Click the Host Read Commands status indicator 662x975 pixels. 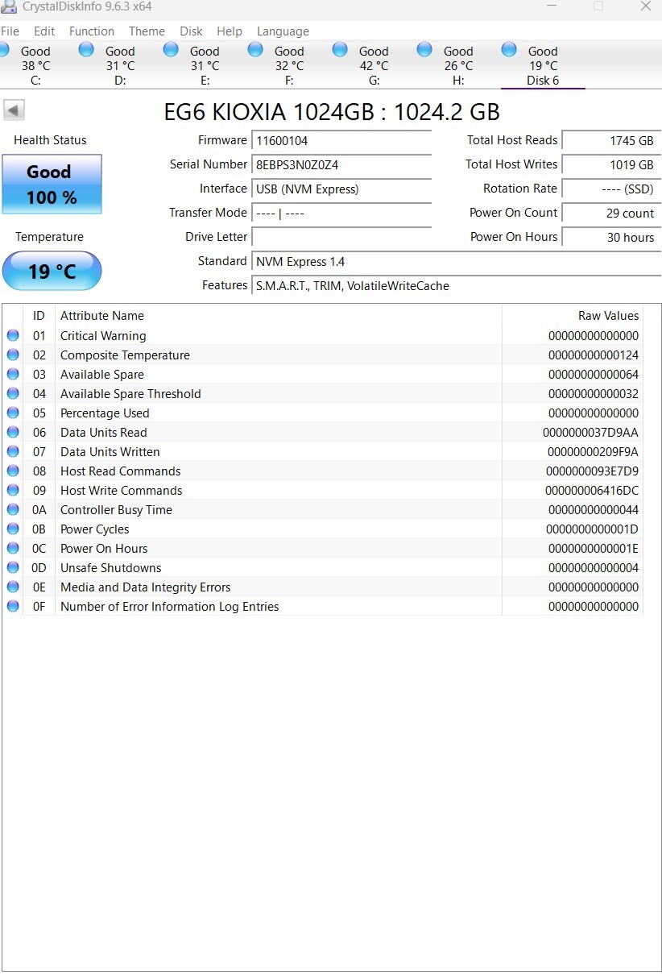(x=13, y=471)
